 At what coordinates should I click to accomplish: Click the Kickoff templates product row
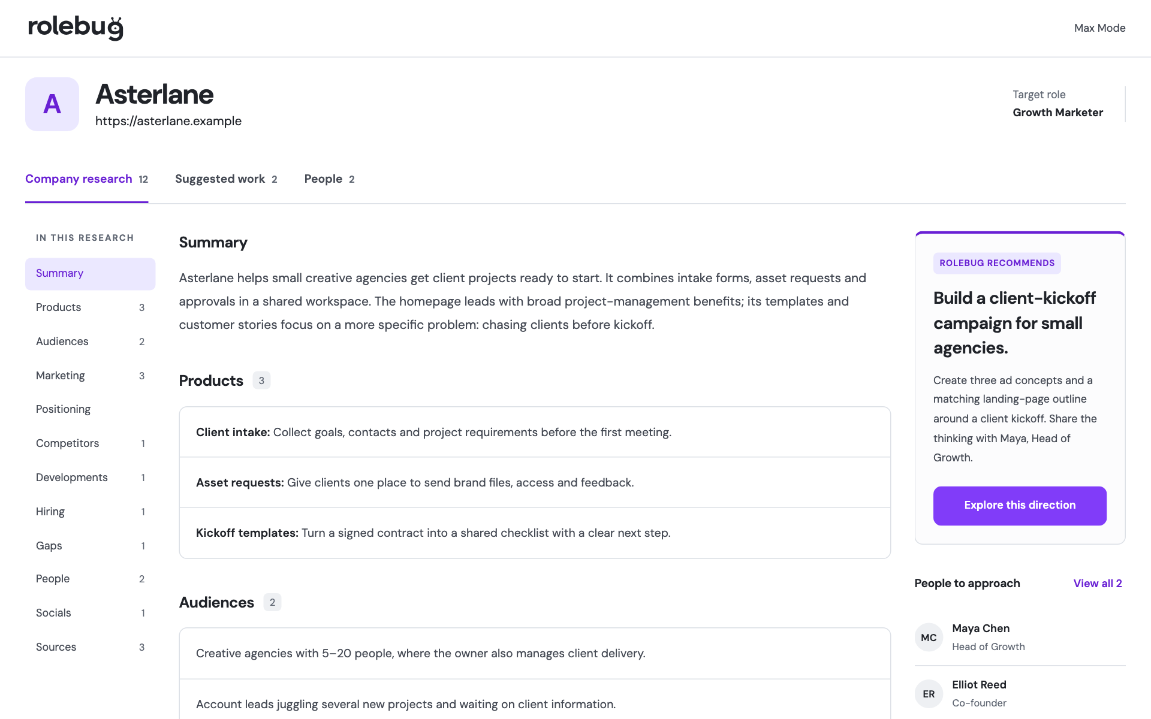(535, 533)
